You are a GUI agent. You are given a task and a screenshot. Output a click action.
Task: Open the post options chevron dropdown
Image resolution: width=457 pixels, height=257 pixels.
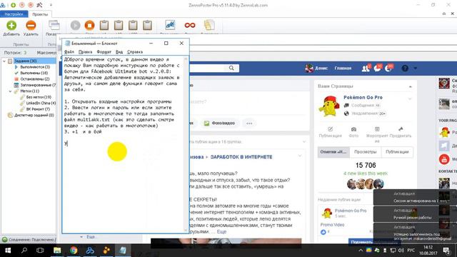pyautogui.click(x=300, y=156)
